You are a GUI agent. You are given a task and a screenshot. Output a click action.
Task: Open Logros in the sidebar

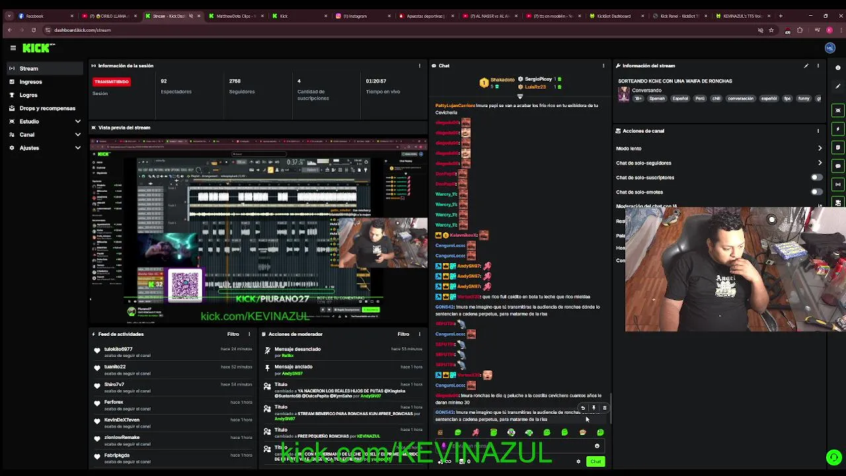pos(44,95)
